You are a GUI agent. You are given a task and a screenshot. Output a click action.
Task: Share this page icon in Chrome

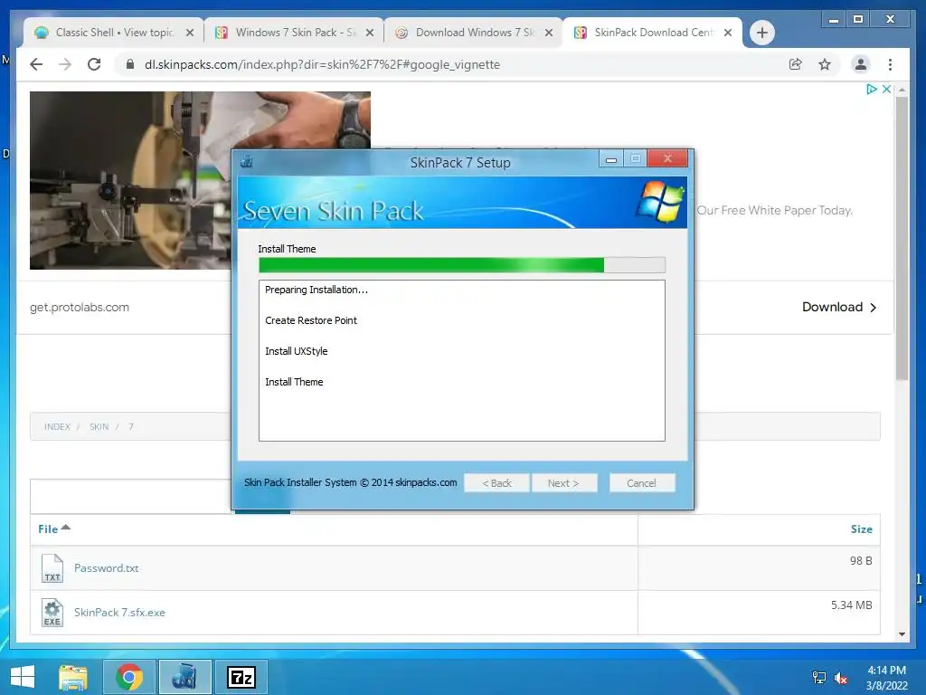(796, 64)
